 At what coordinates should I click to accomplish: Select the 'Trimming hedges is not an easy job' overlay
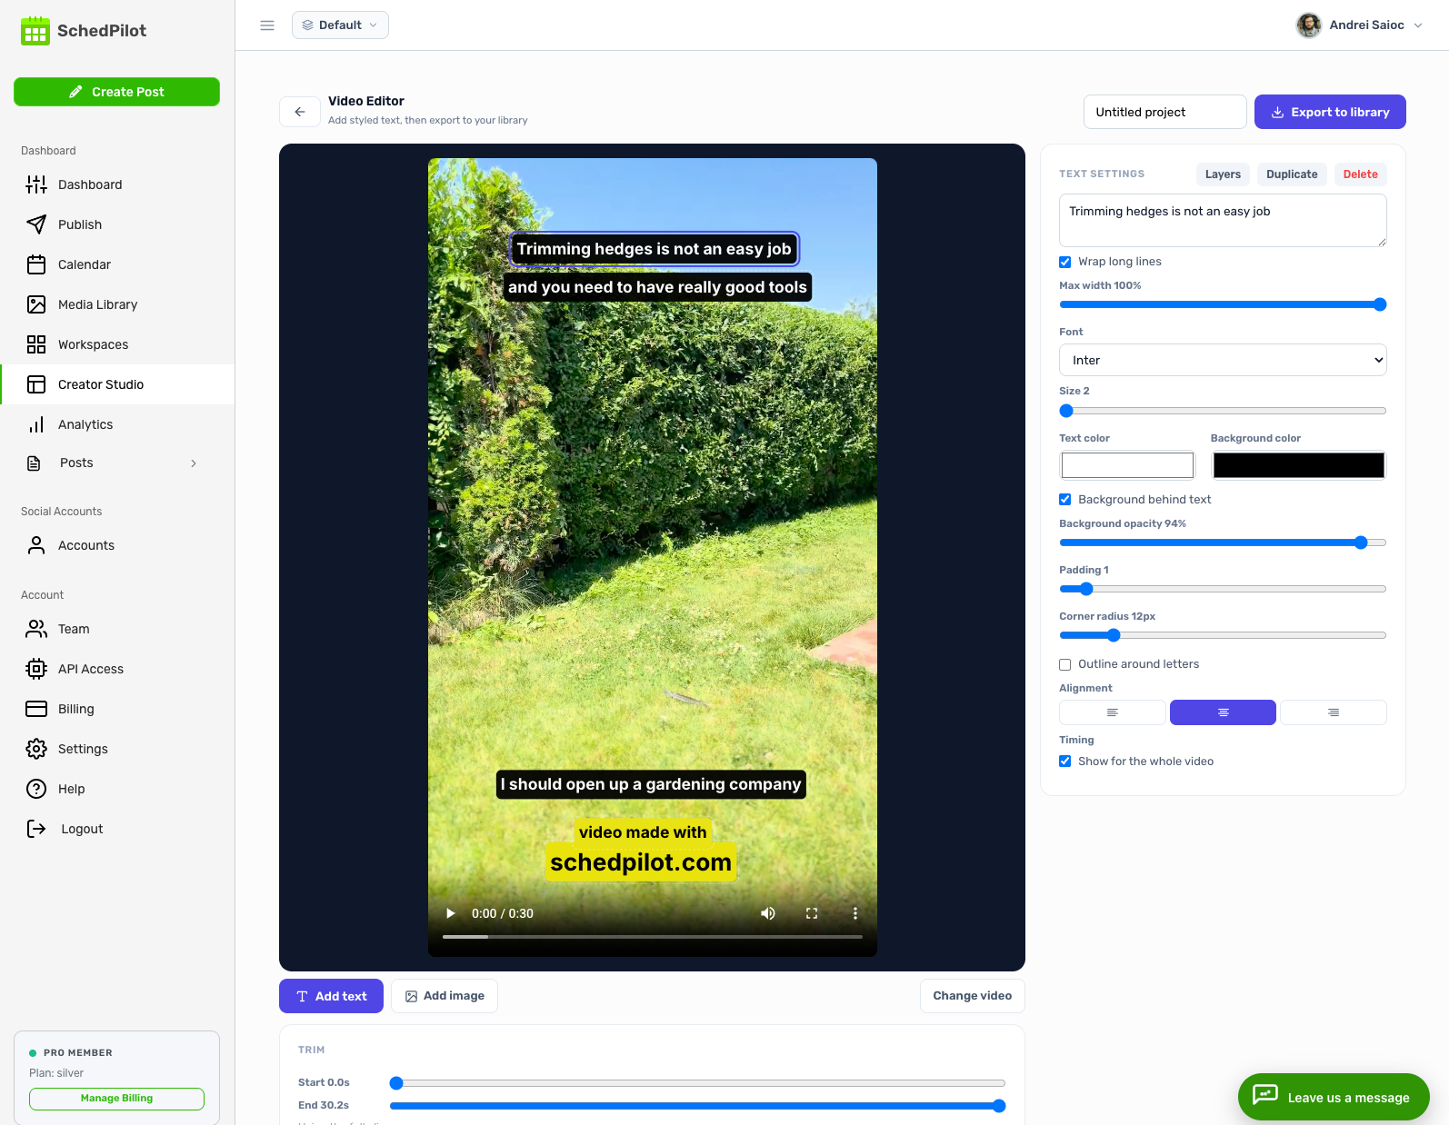654,249
